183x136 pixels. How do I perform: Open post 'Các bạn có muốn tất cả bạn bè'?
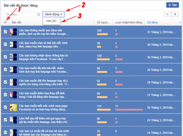tap(44, 133)
